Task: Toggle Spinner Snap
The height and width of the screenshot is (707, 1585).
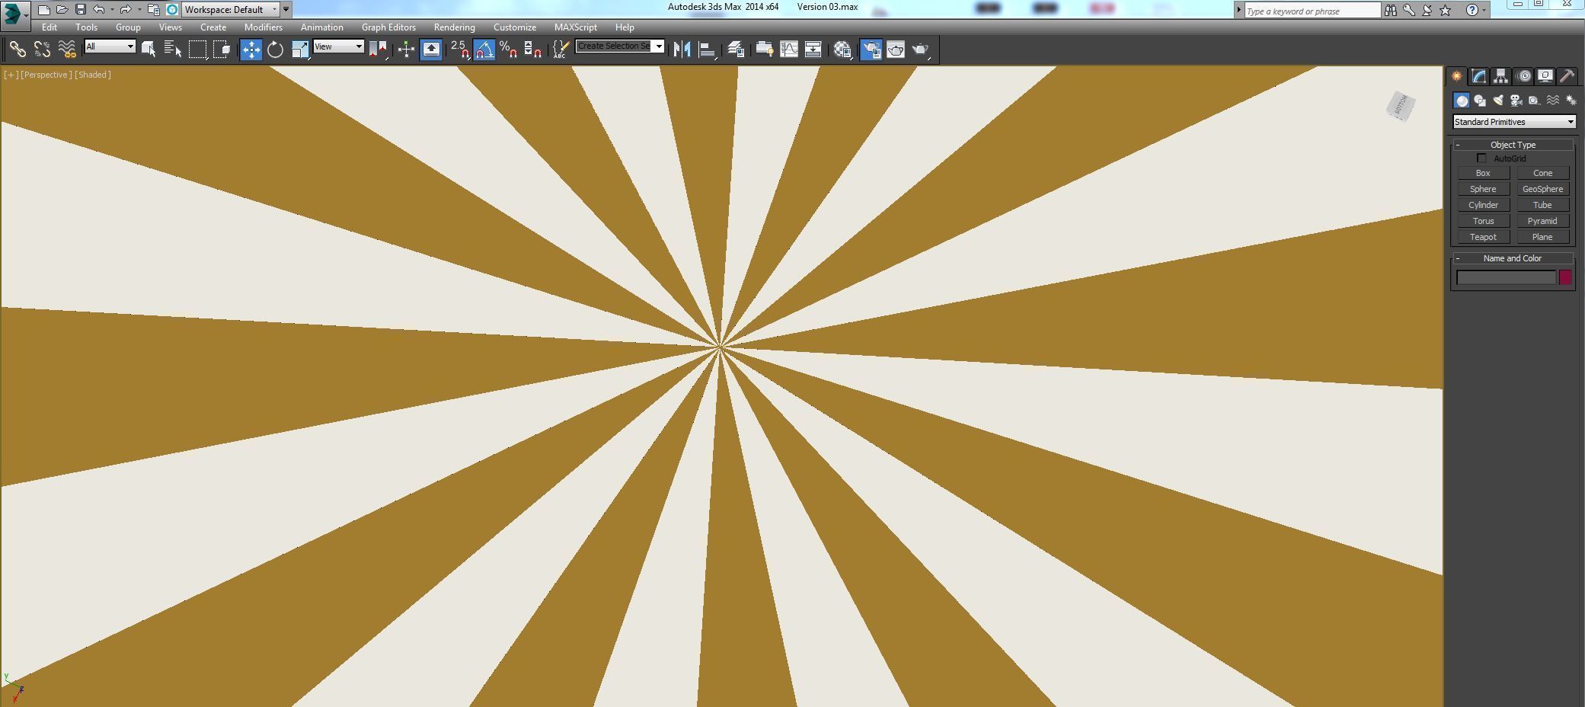Action: pyautogui.click(x=533, y=50)
